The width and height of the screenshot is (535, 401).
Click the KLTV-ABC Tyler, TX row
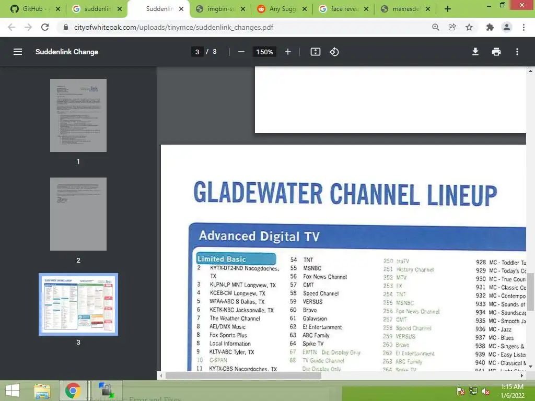coord(225,352)
